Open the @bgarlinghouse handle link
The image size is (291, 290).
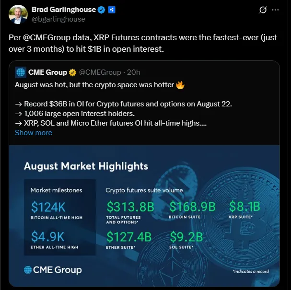[x=58, y=19]
